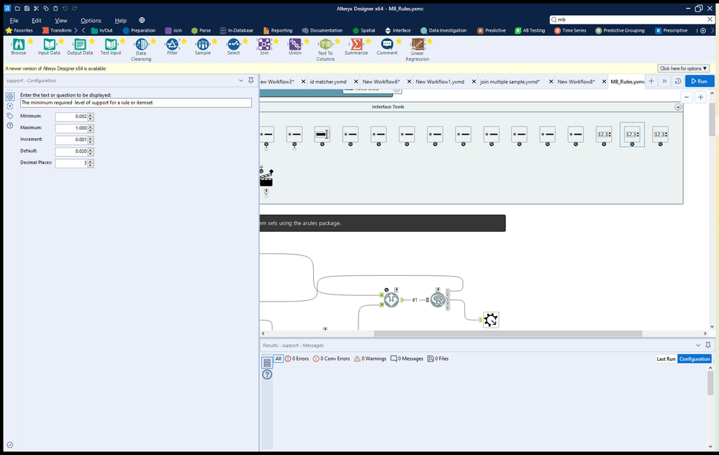The image size is (719, 455).
Task: Open the Options menu
Action: (x=91, y=20)
